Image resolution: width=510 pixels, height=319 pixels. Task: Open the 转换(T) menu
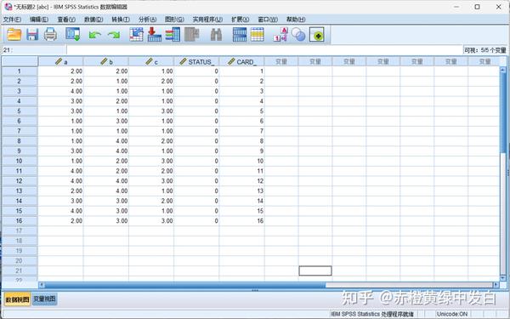pyautogui.click(x=121, y=20)
